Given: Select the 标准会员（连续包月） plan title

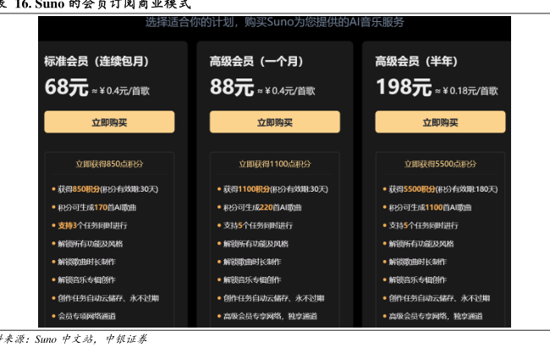Looking at the screenshot, I should point(96,61).
